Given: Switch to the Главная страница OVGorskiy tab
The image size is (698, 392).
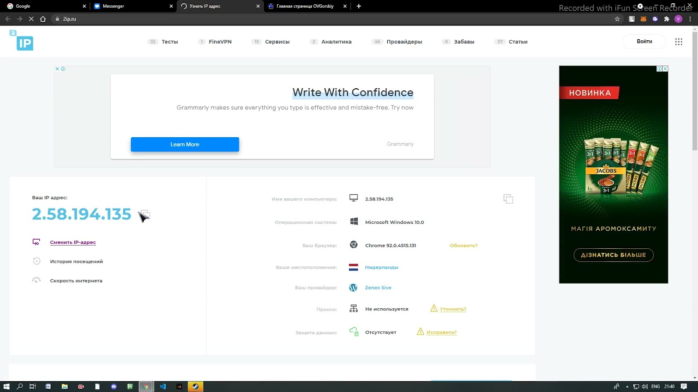Looking at the screenshot, I should [305, 6].
